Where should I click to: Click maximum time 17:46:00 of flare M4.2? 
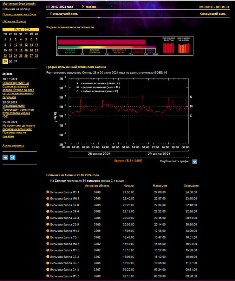(160, 231)
